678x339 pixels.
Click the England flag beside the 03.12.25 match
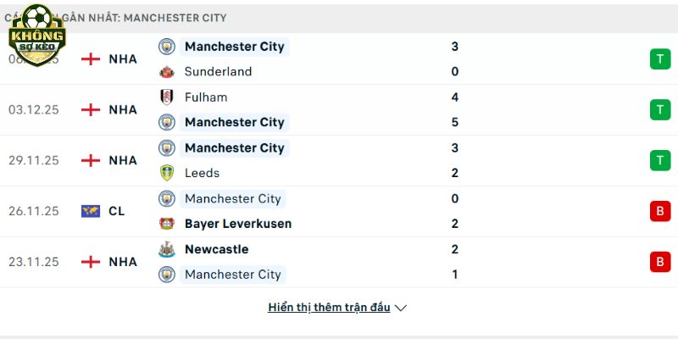91,109
